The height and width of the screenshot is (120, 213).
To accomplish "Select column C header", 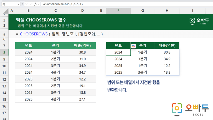I will (55, 11).
